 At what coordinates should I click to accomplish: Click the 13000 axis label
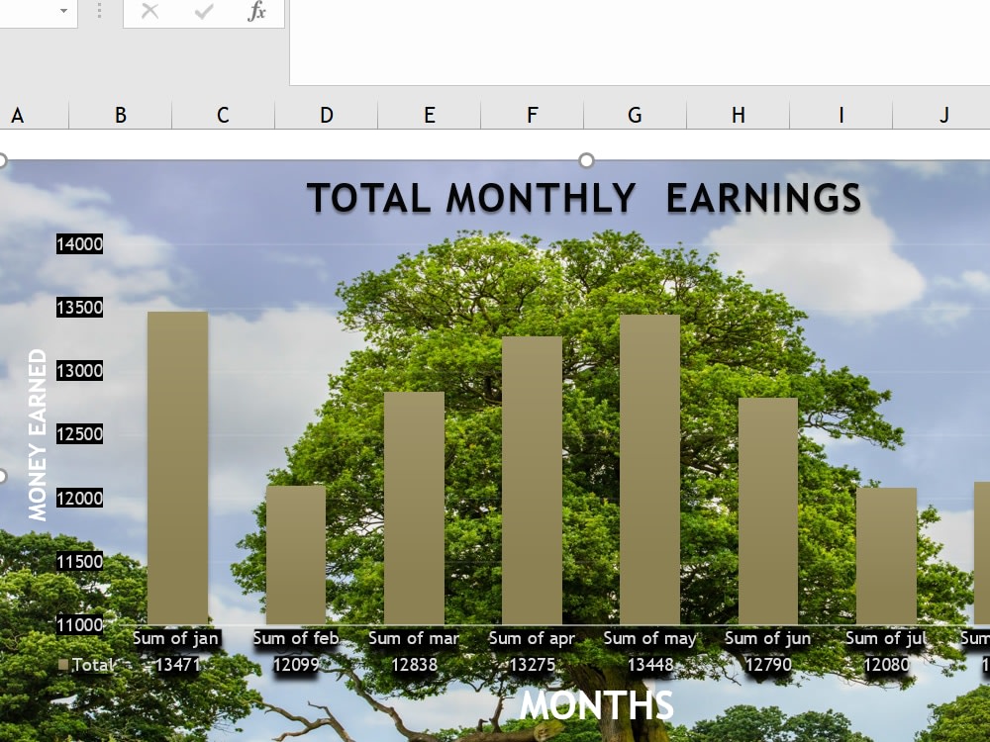pyautogui.click(x=79, y=371)
